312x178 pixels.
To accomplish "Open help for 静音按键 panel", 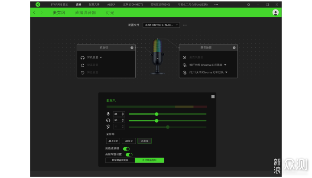I will pyautogui.click(x=234, y=48).
